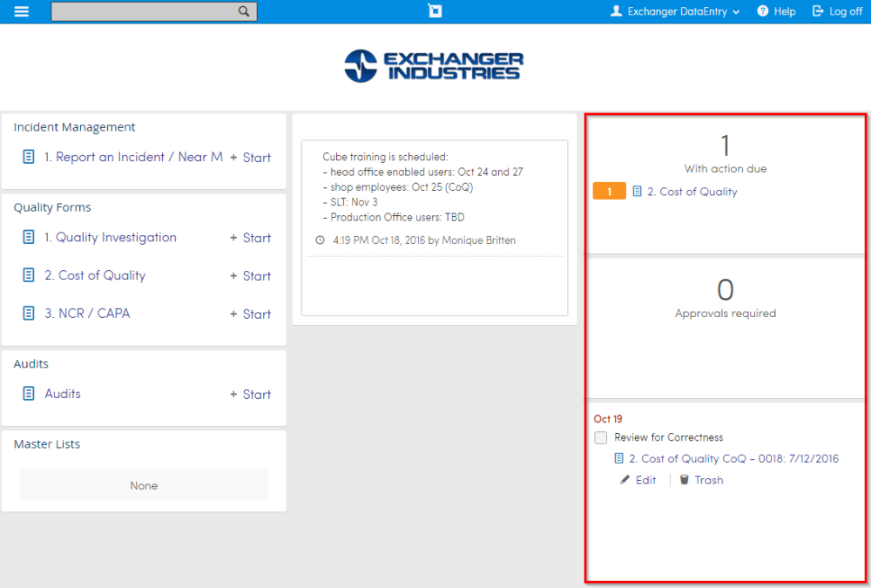
Task: Open Cost of Quality under With action due
Action: (692, 192)
